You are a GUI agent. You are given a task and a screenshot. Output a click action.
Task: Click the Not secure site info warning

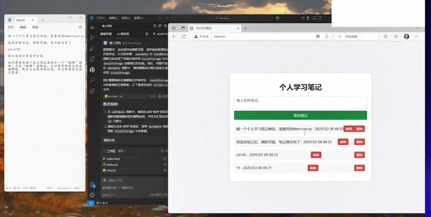202,36
